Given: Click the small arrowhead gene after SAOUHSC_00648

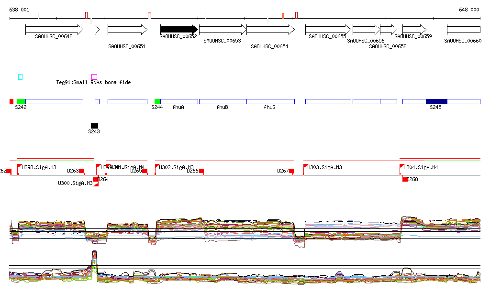Looking at the screenshot, I should [97, 30].
